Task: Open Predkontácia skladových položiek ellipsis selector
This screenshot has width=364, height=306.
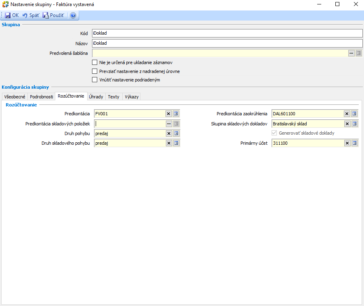Action: (169, 124)
